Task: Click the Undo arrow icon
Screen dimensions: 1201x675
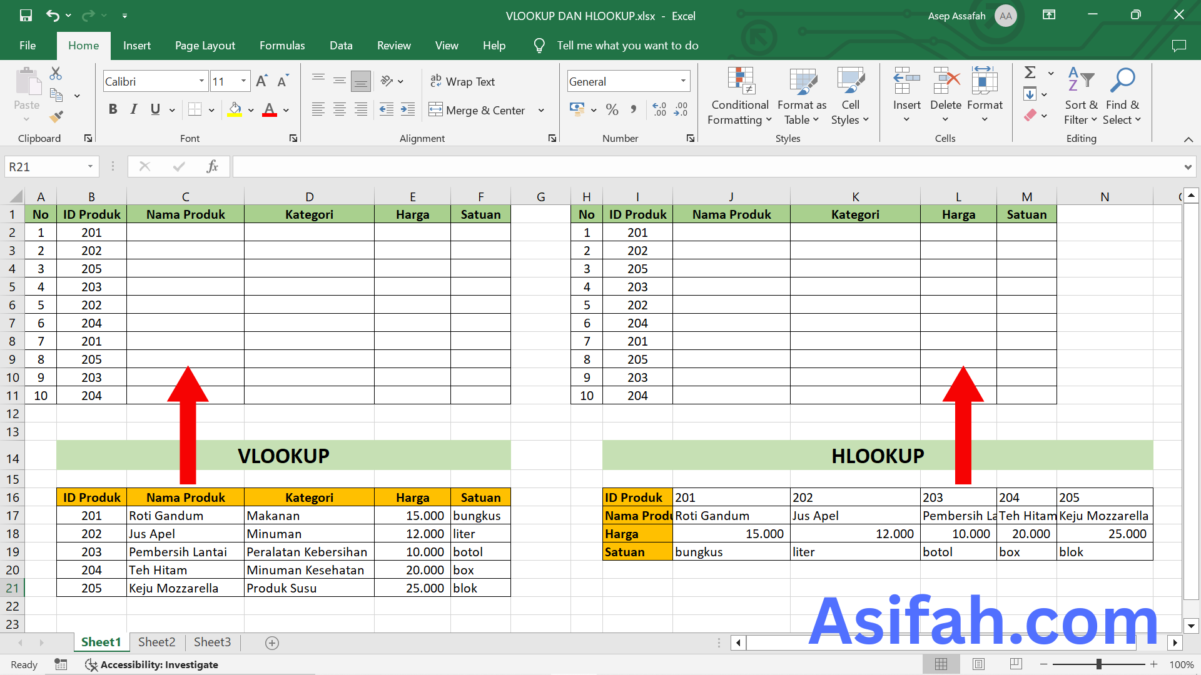Action: (53, 16)
